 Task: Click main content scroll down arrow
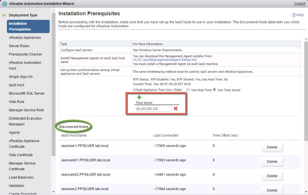click(x=306, y=192)
